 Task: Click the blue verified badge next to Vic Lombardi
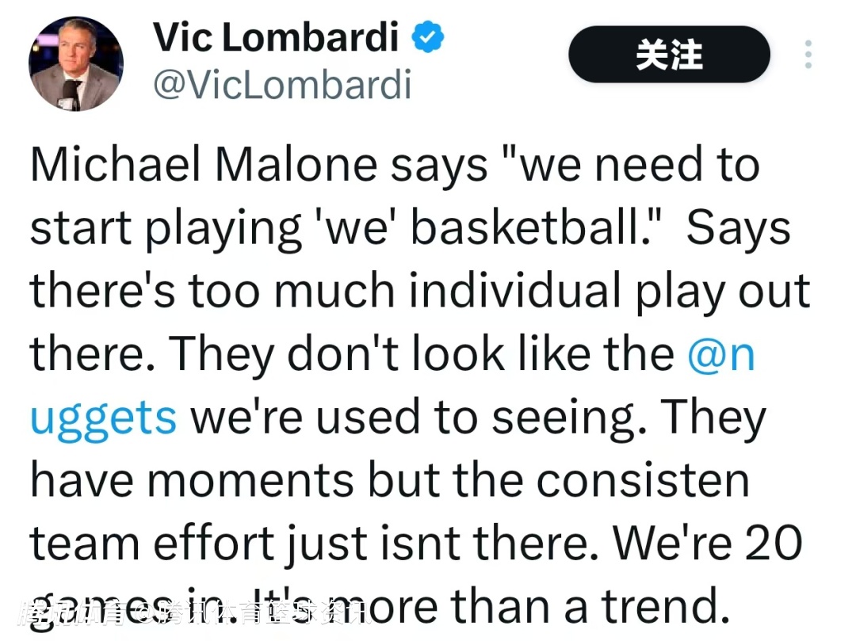[x=428, y=36]
